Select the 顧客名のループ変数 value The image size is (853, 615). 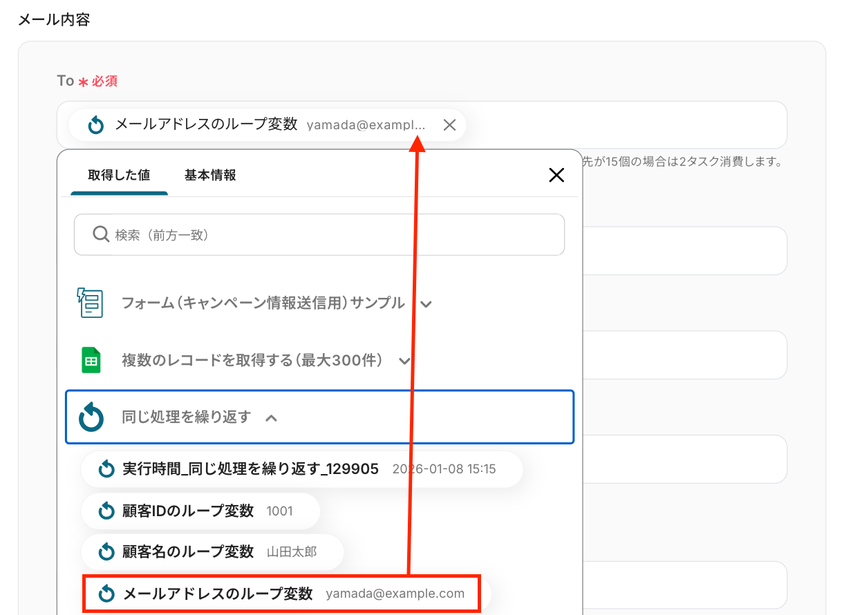tap(212, 551)
